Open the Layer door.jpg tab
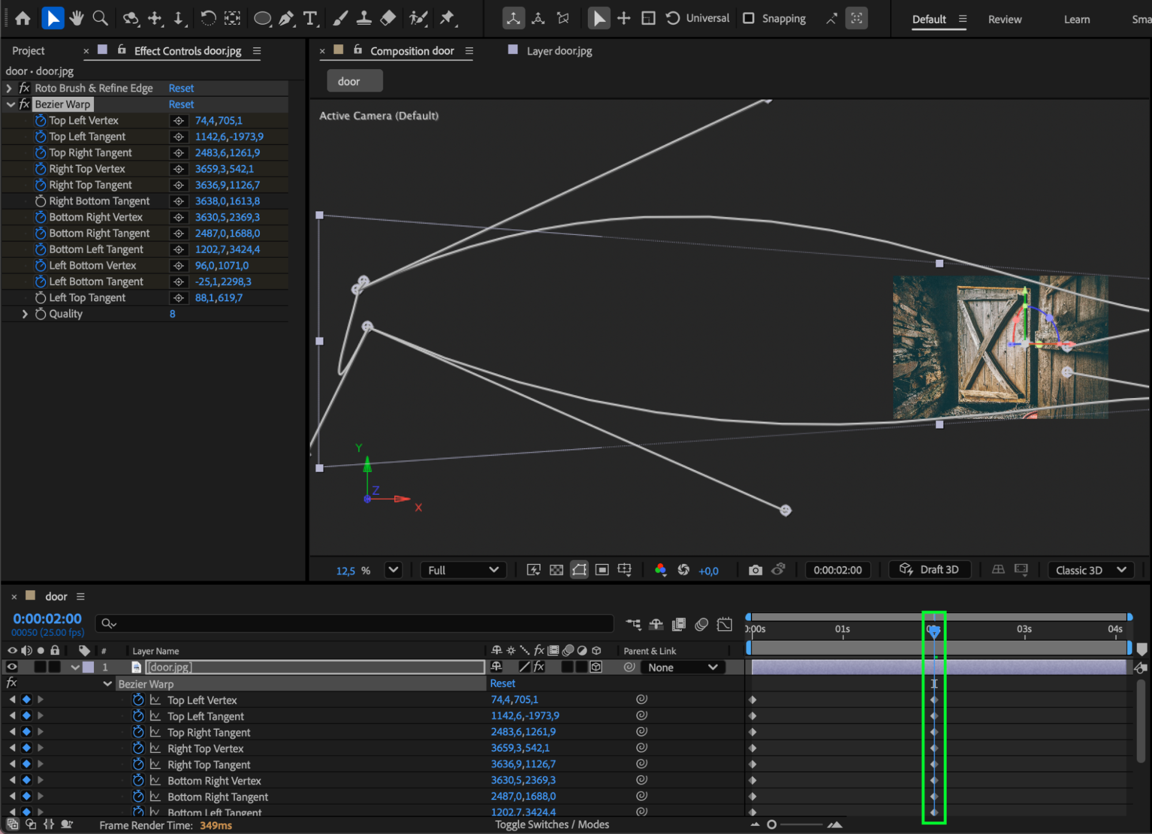Image resolution: width=1152 pixels, height=834 pixels. (x=558, y=51)
